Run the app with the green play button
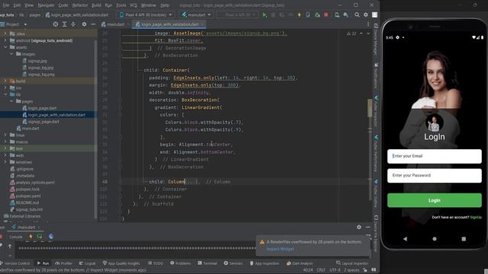Screen dimensions: 488x274 click(x=265, y=14)
